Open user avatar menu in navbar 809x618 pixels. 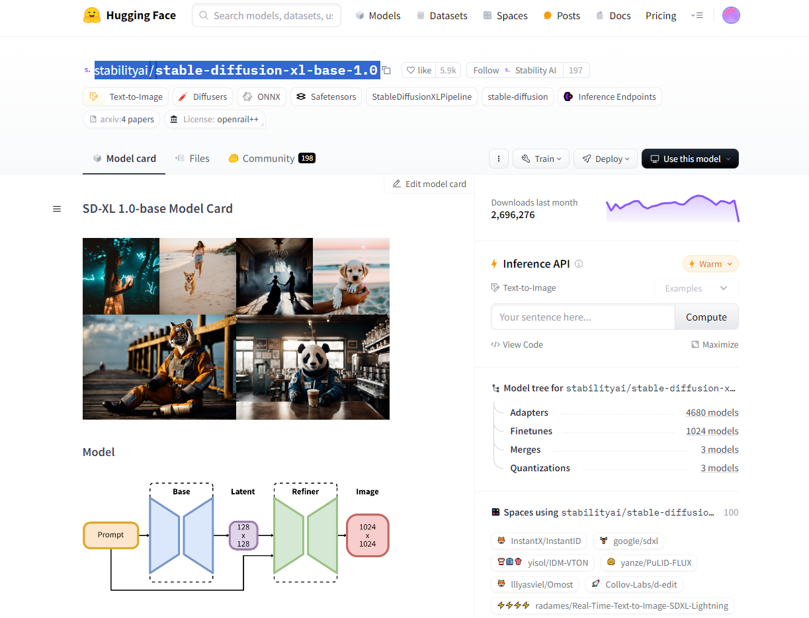(731, 15)
